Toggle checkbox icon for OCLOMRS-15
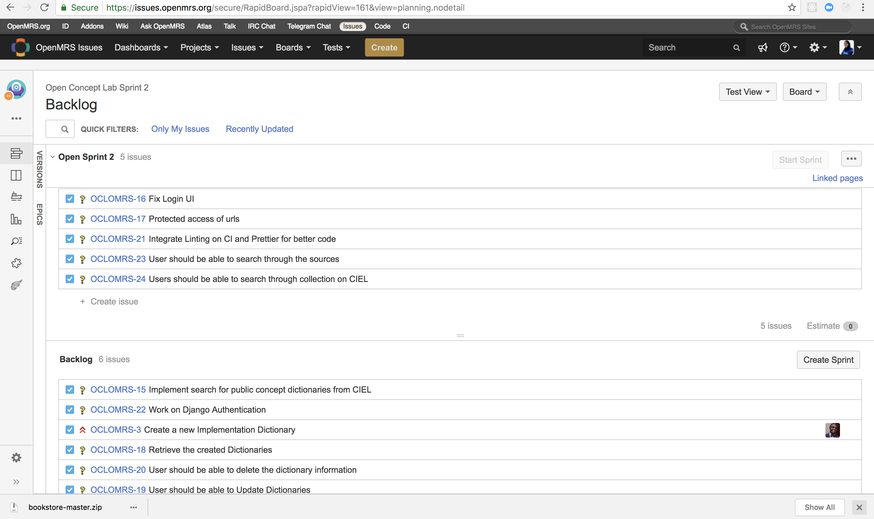The height and width of the screenshot is (519, 874). click(70, 390)
